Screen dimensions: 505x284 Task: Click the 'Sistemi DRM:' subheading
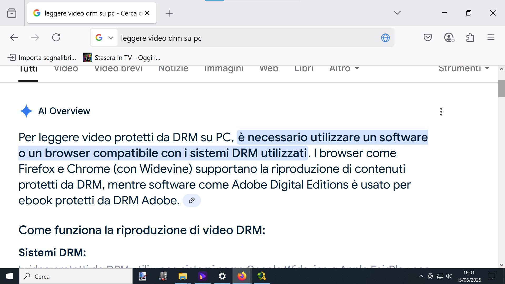click(x=52, y=252)
